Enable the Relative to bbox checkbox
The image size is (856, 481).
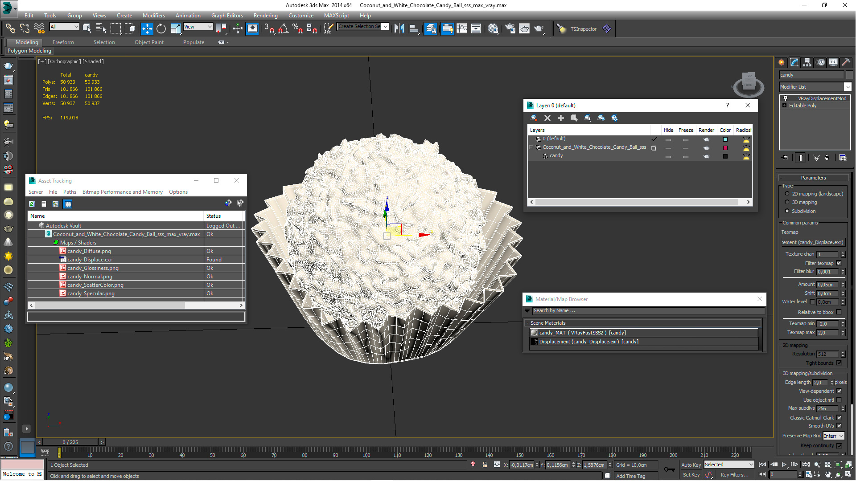point(839,312)
